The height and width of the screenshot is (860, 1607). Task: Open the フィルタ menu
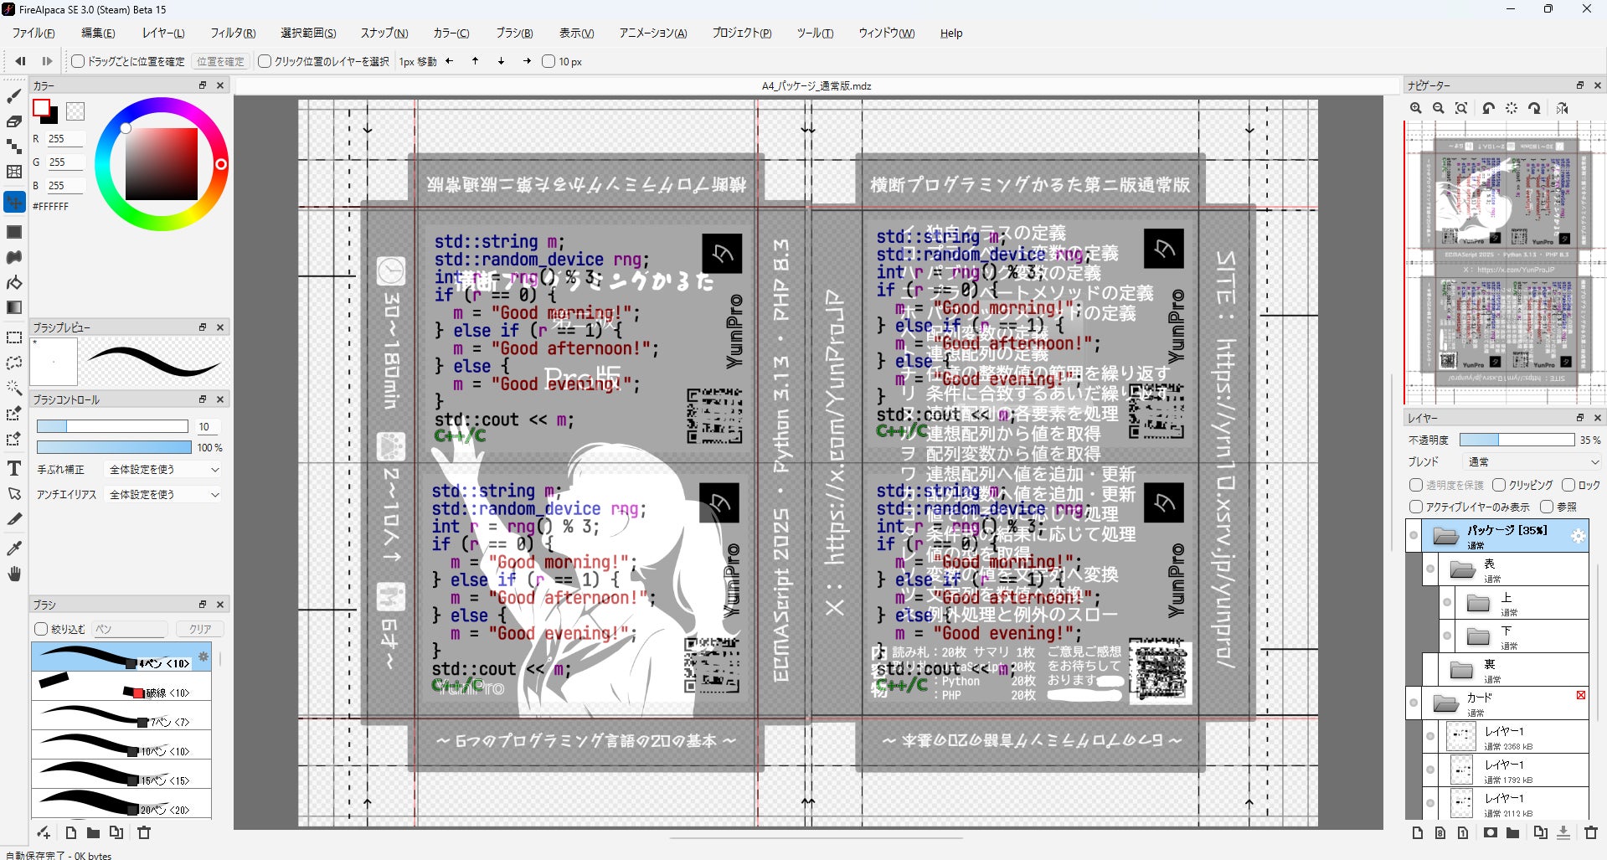click(x=233, y=33)
